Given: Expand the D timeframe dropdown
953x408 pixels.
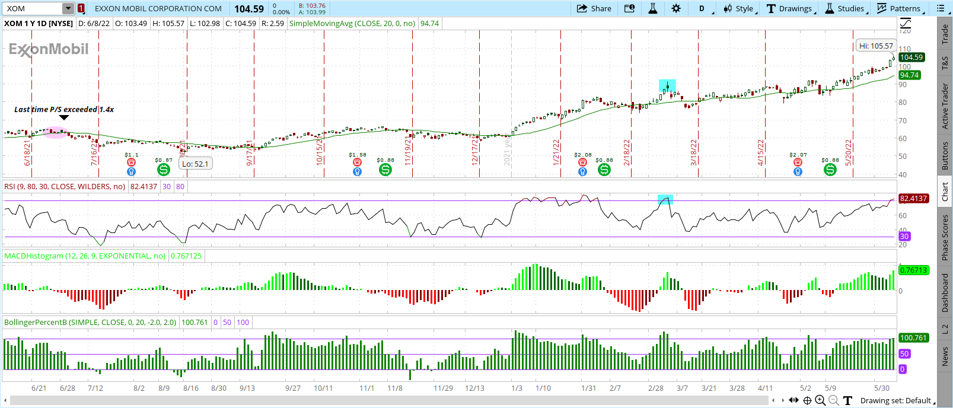Looking at the screenshot, I should 702,8.
